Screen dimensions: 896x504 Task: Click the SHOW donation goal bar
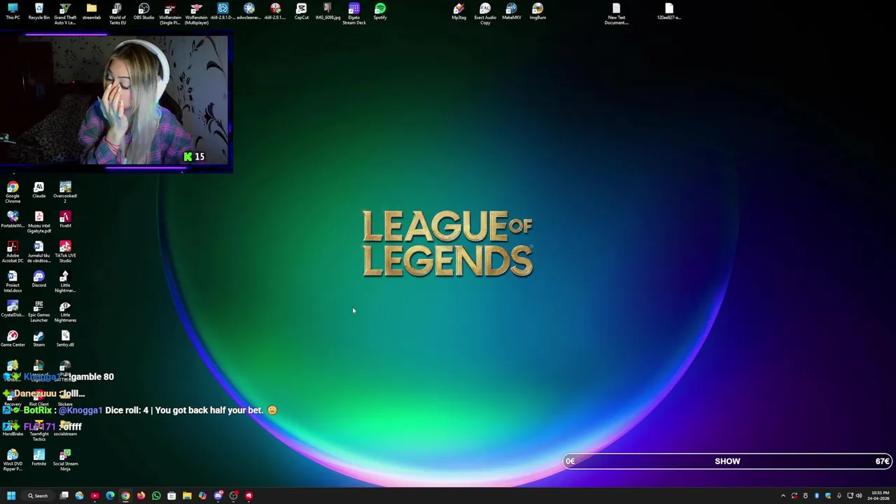pyautogui.click(x=727, y=461)
